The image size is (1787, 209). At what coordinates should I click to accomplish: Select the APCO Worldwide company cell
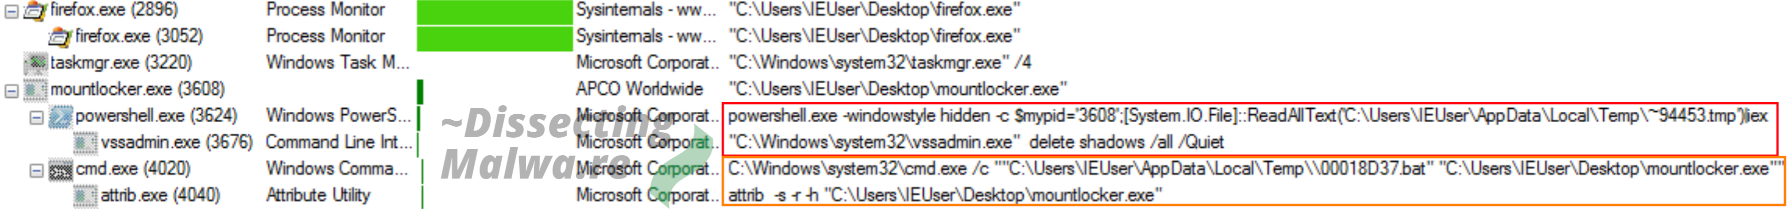(639, 89)
